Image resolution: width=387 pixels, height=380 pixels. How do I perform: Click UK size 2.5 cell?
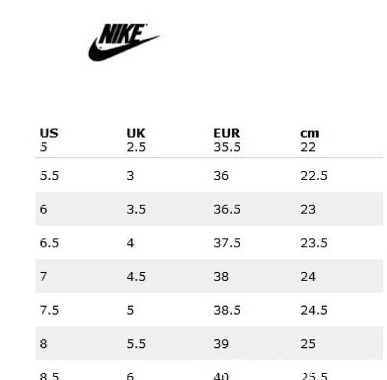pos(136,147)
